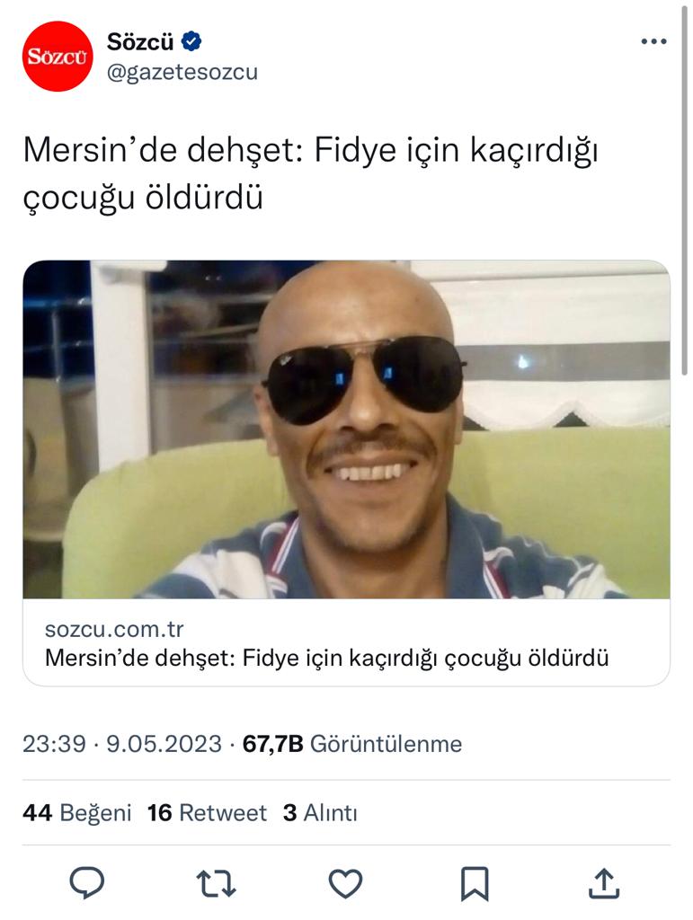The height and width of the screenshot is (920, 693).
Task: Click the 23:39 · 9.05.2023 timestamp
Action: 122,744
